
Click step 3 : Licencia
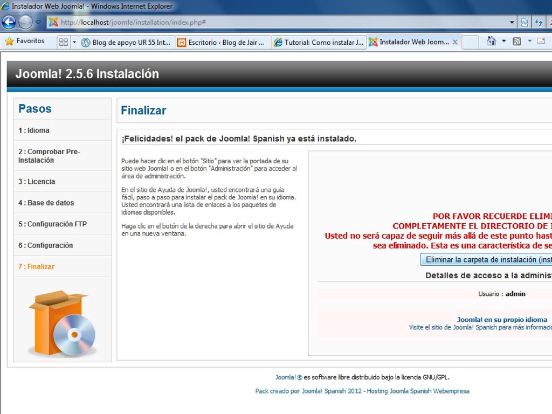(37, 181)
